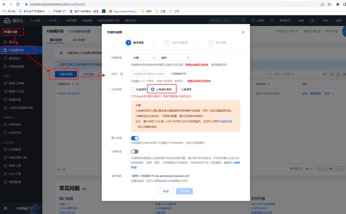Open 域名注册 in the top navigation
Screen dimensions: 346x214
[130, 21]
